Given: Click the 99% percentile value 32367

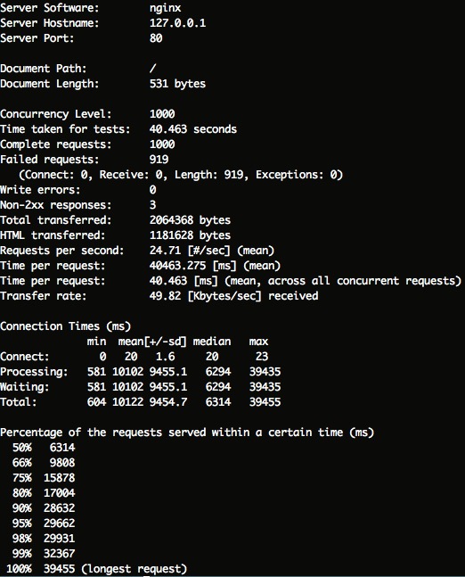Looking at the screenshot, I should pos(59,553).
